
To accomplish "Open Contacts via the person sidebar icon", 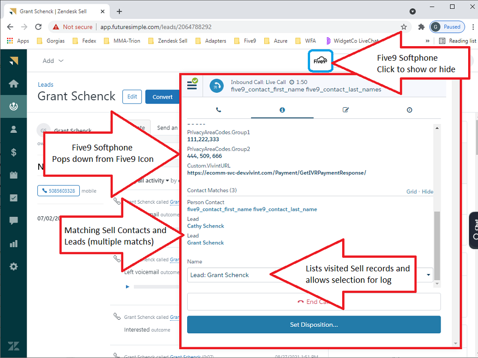I will pyautogui.click(x=14, y=130).
